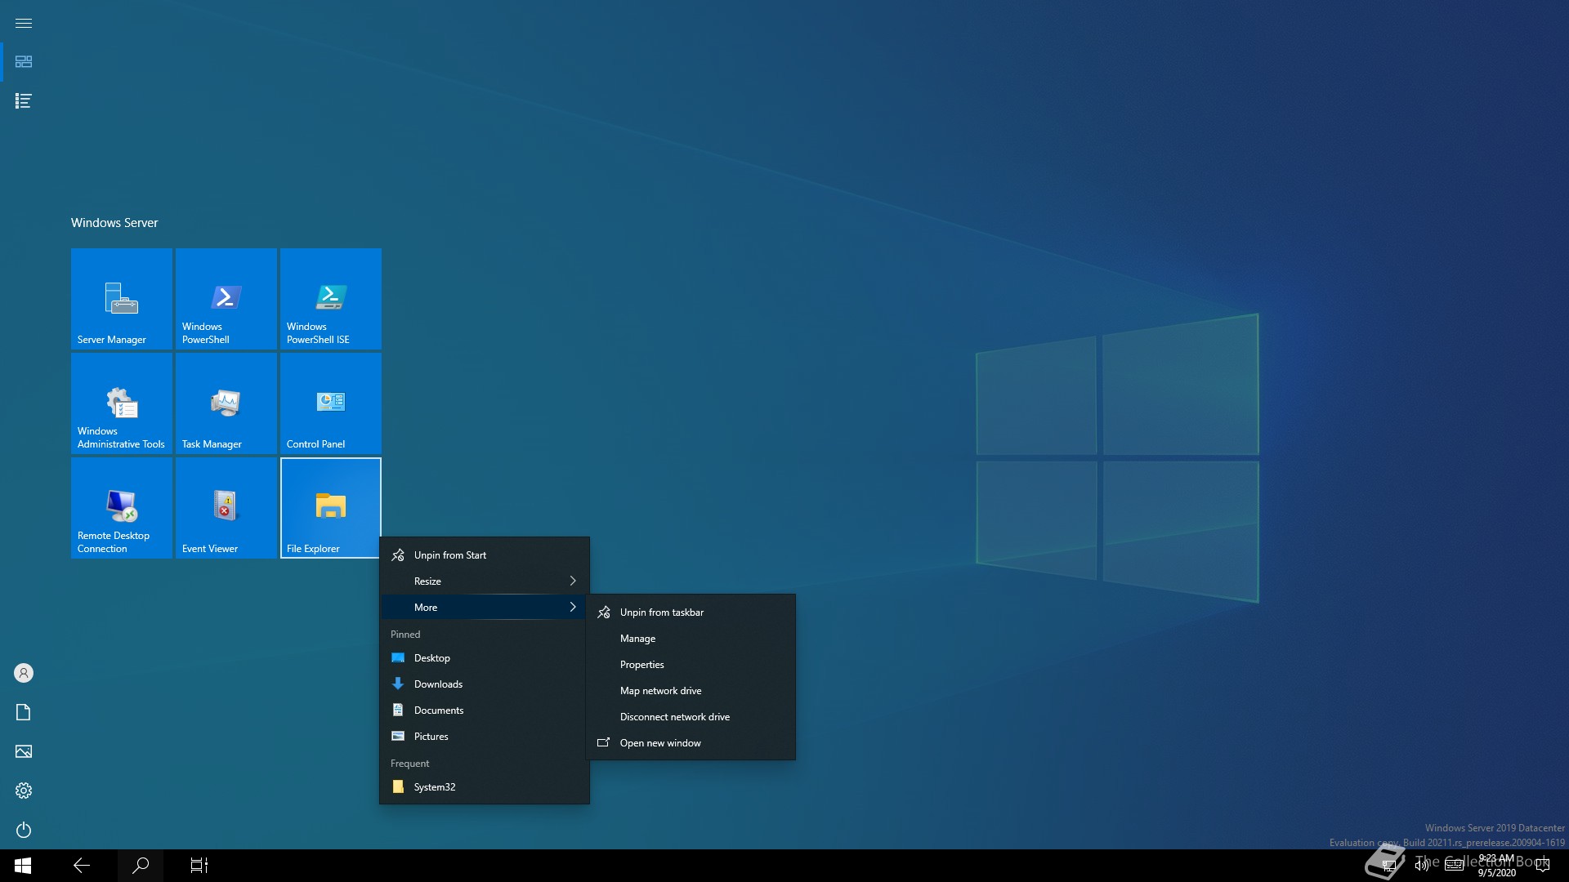
Task: Click the Windows Start button
Action: [23, 866]
